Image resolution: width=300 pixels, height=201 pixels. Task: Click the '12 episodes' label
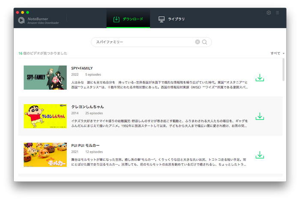coord(94,152)
